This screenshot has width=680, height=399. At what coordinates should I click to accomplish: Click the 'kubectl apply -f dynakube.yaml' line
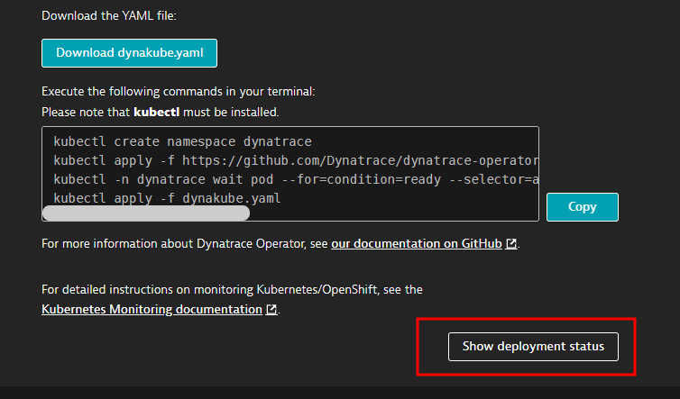167,198
